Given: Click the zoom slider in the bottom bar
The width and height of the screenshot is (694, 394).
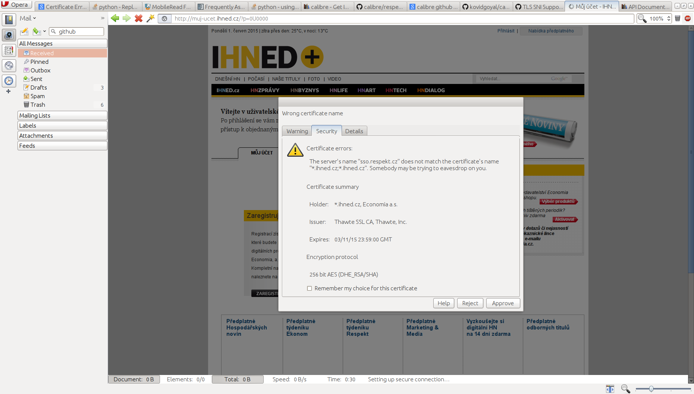Looking at the screenshot, I should click(x=663, y=389).
